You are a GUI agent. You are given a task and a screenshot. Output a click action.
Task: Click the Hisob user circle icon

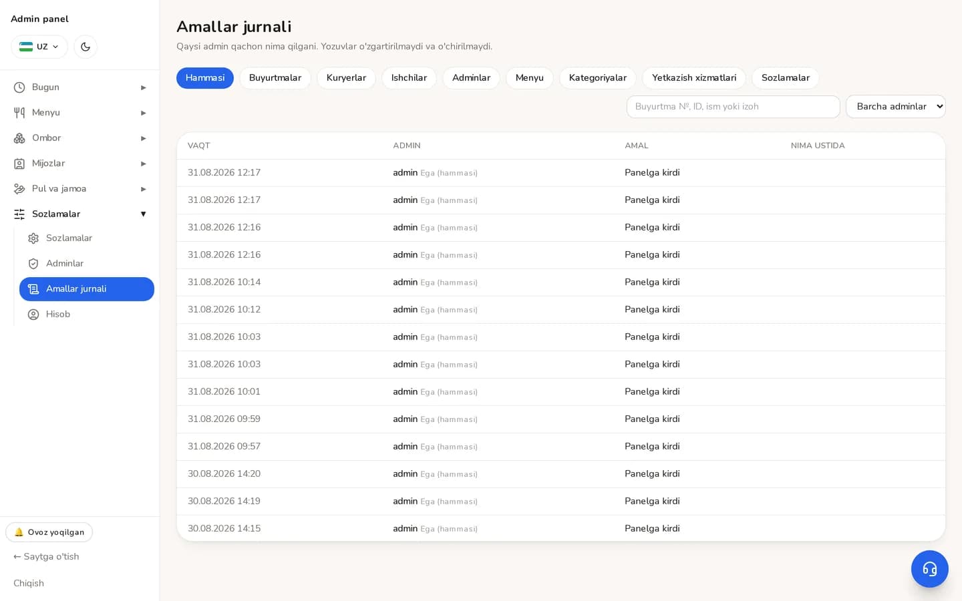(x=33, y=315)
